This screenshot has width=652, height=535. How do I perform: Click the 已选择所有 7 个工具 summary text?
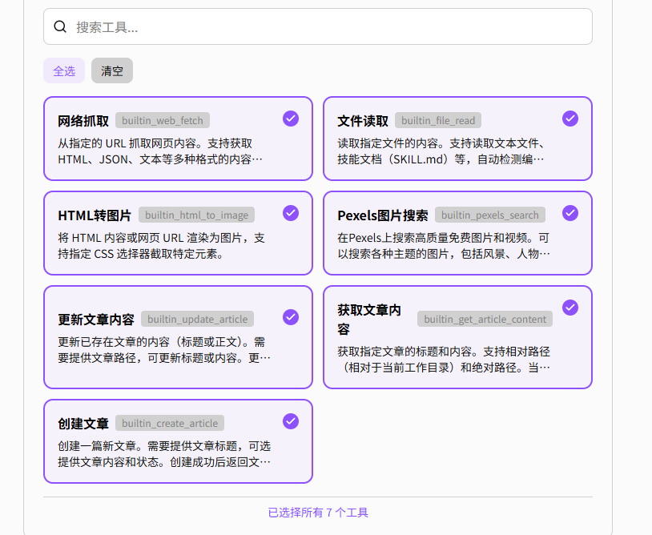(x=318, y=512)
